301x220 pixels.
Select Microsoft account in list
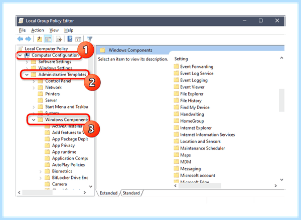(x=198, y=175)
